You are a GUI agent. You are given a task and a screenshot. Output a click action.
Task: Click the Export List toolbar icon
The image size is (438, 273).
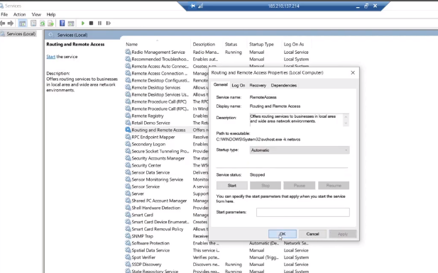(x=50, y=23)
